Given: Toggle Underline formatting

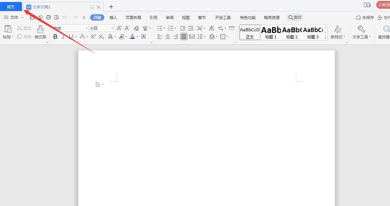Looking at the screenshot, I should [71, 37].
